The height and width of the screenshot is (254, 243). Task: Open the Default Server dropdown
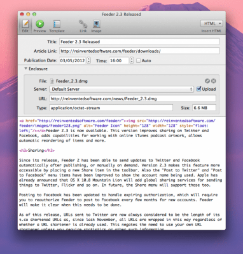(x=121, y=89)
